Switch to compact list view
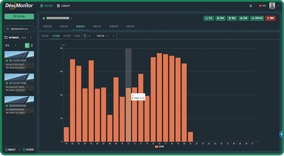The width and height of the screenshot is (284, 156). click(32, 45)
